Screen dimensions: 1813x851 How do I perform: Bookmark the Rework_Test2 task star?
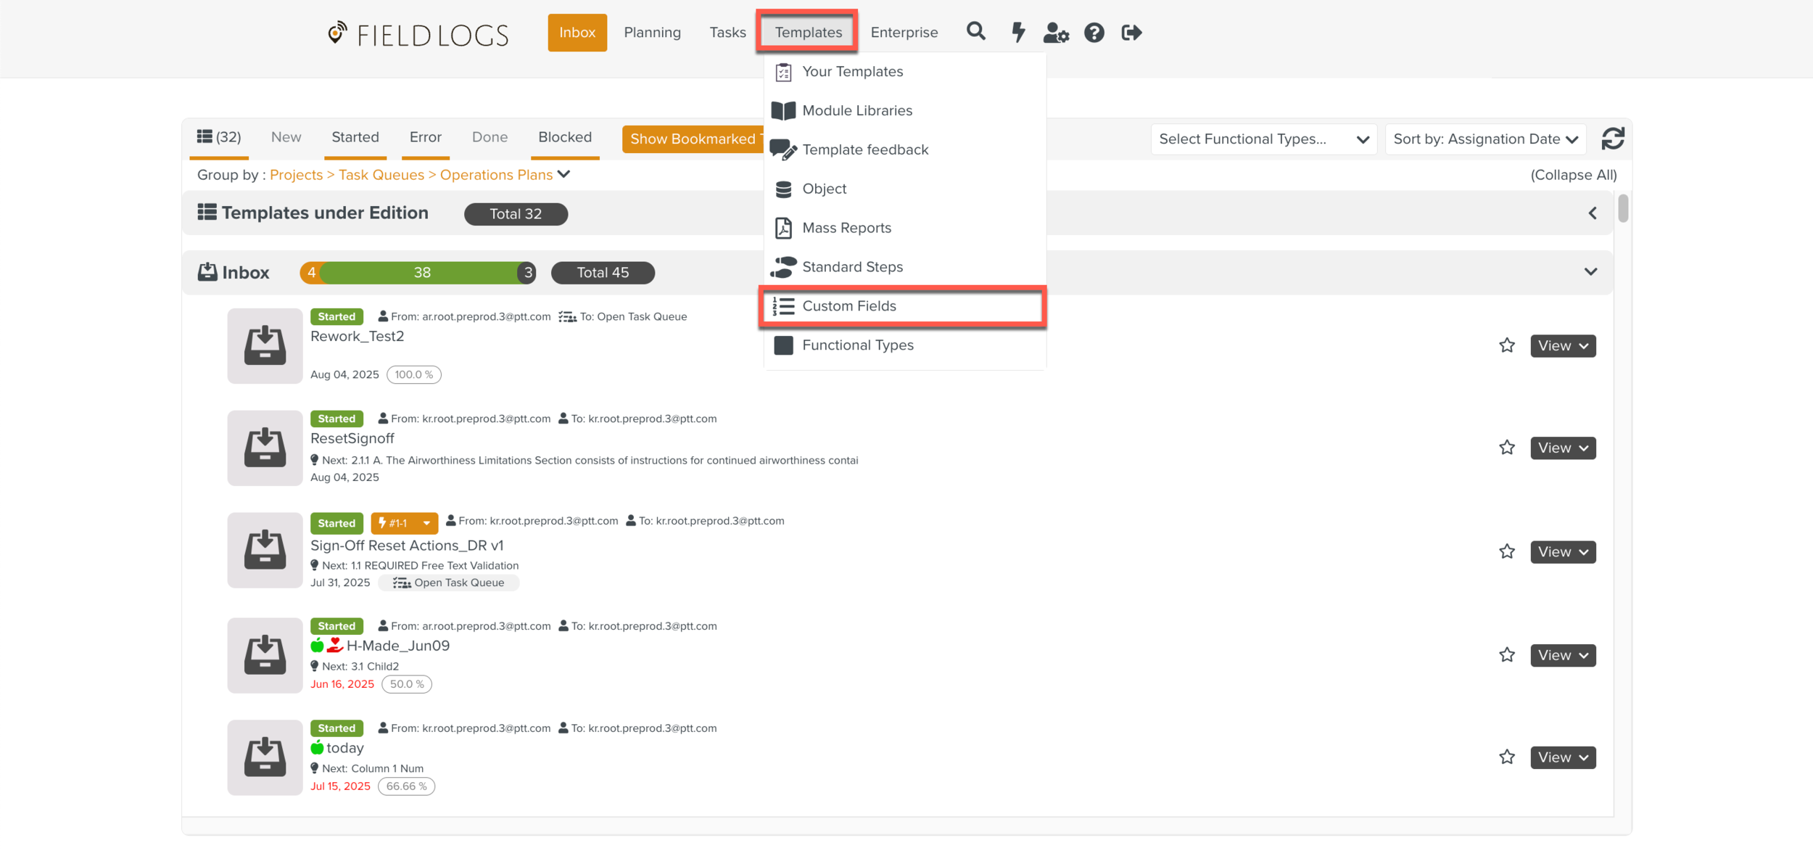(x=1507, y=345)
